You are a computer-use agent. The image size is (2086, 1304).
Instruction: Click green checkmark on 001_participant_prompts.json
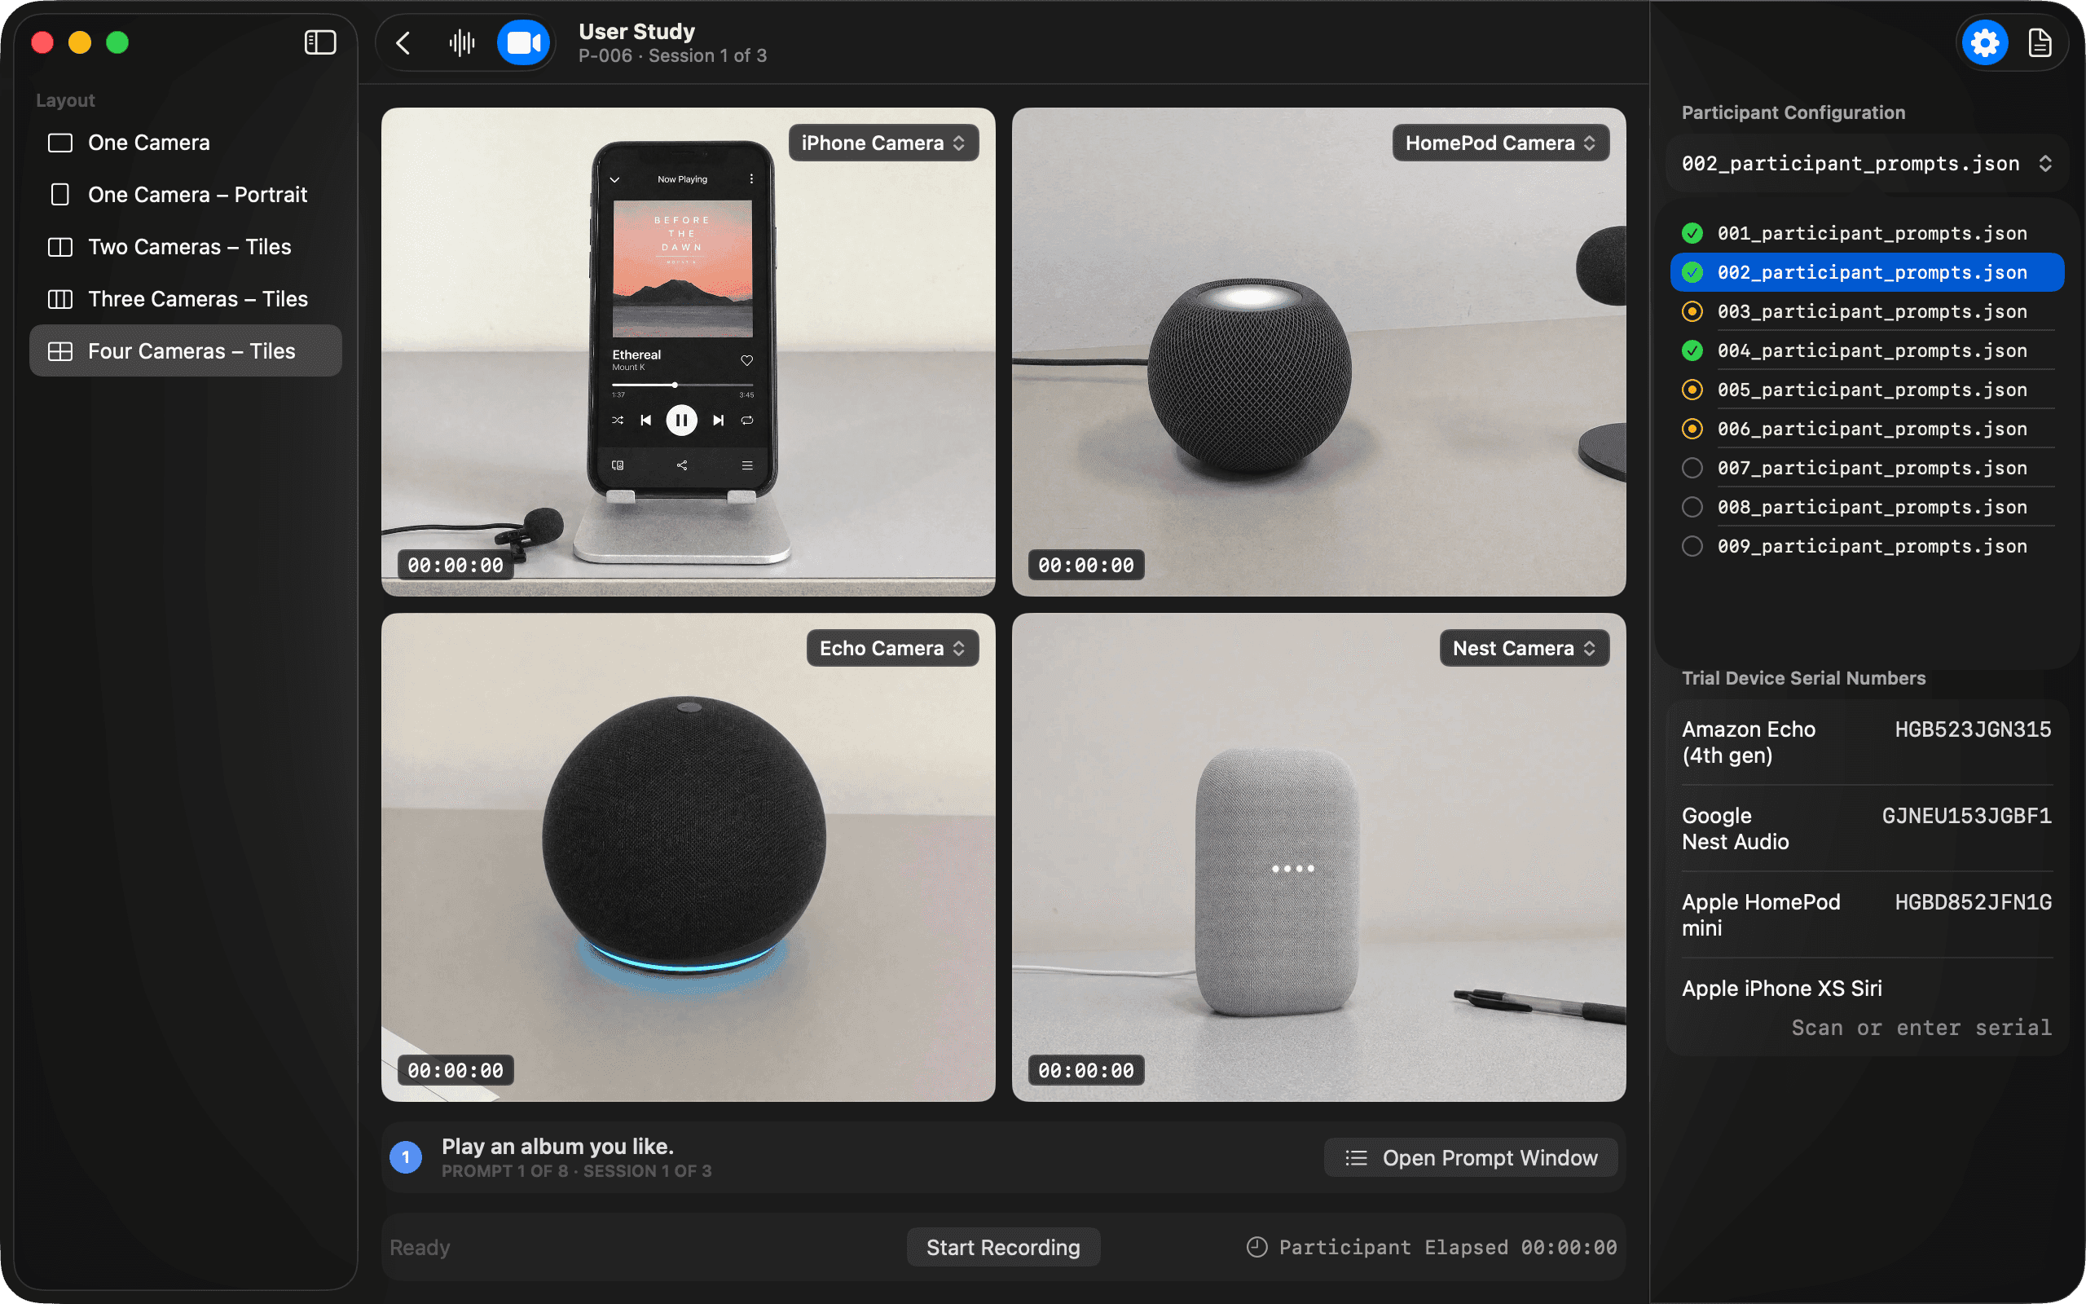[1692, 233]
